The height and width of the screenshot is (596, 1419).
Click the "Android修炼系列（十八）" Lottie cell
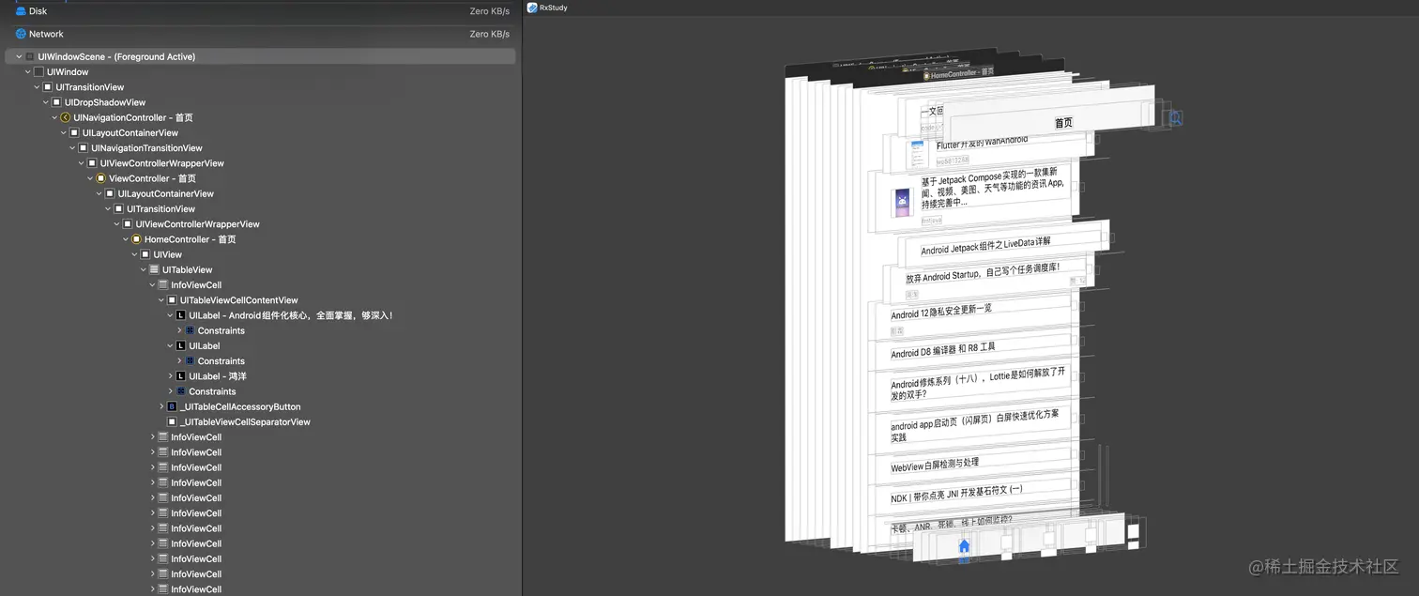pos(978,383)
